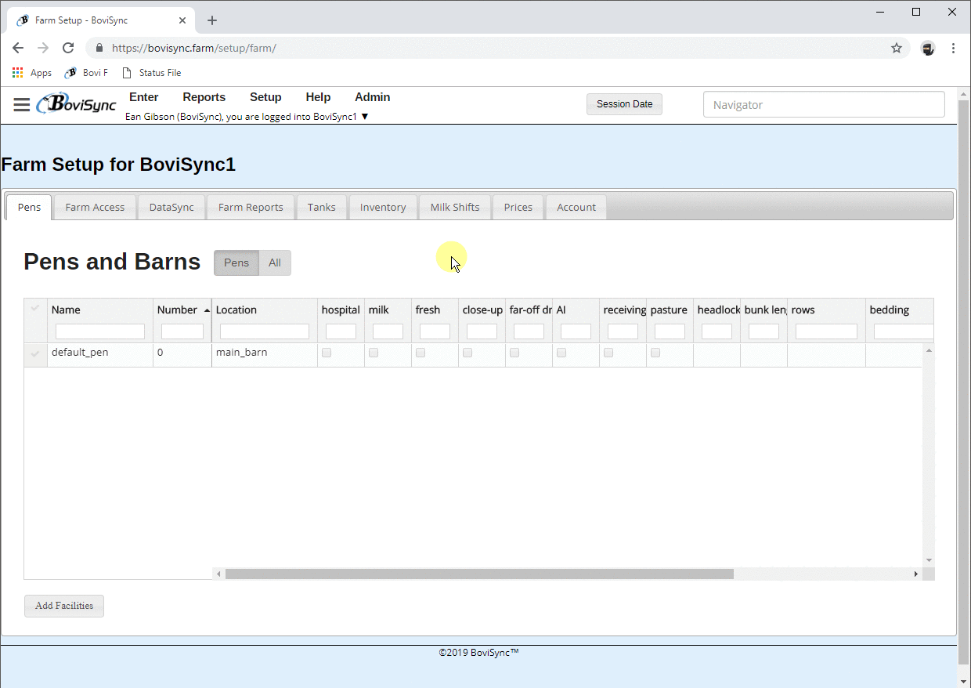The width and height of the screenshot is (971, 688).
Task: Click the table's horizontal scrollbar thumb
Action: (479, 574)
